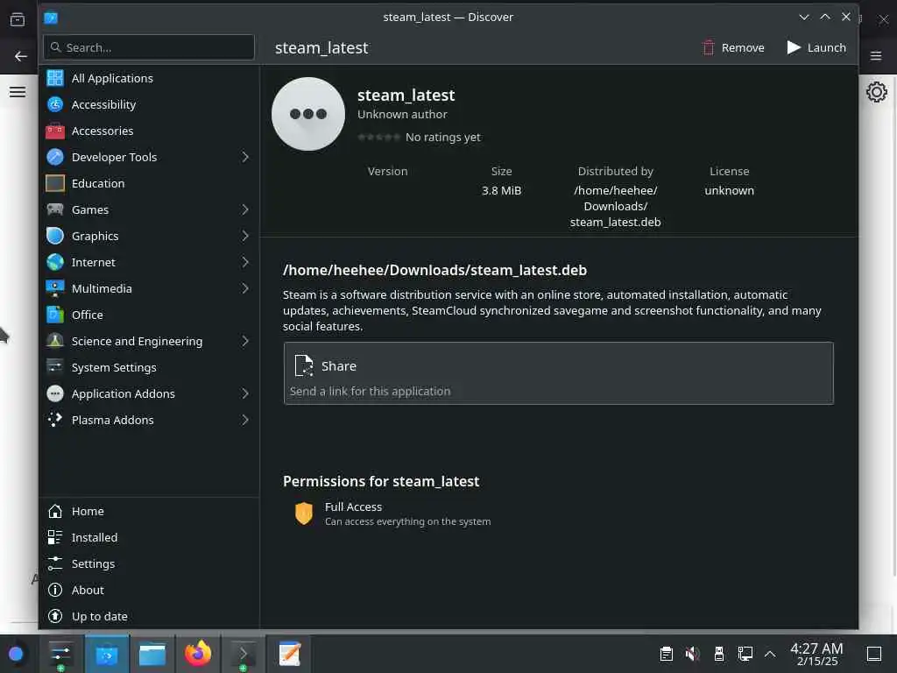
Task: Expand the Graphics subcategories chevron
Action: tap(245, 236)
